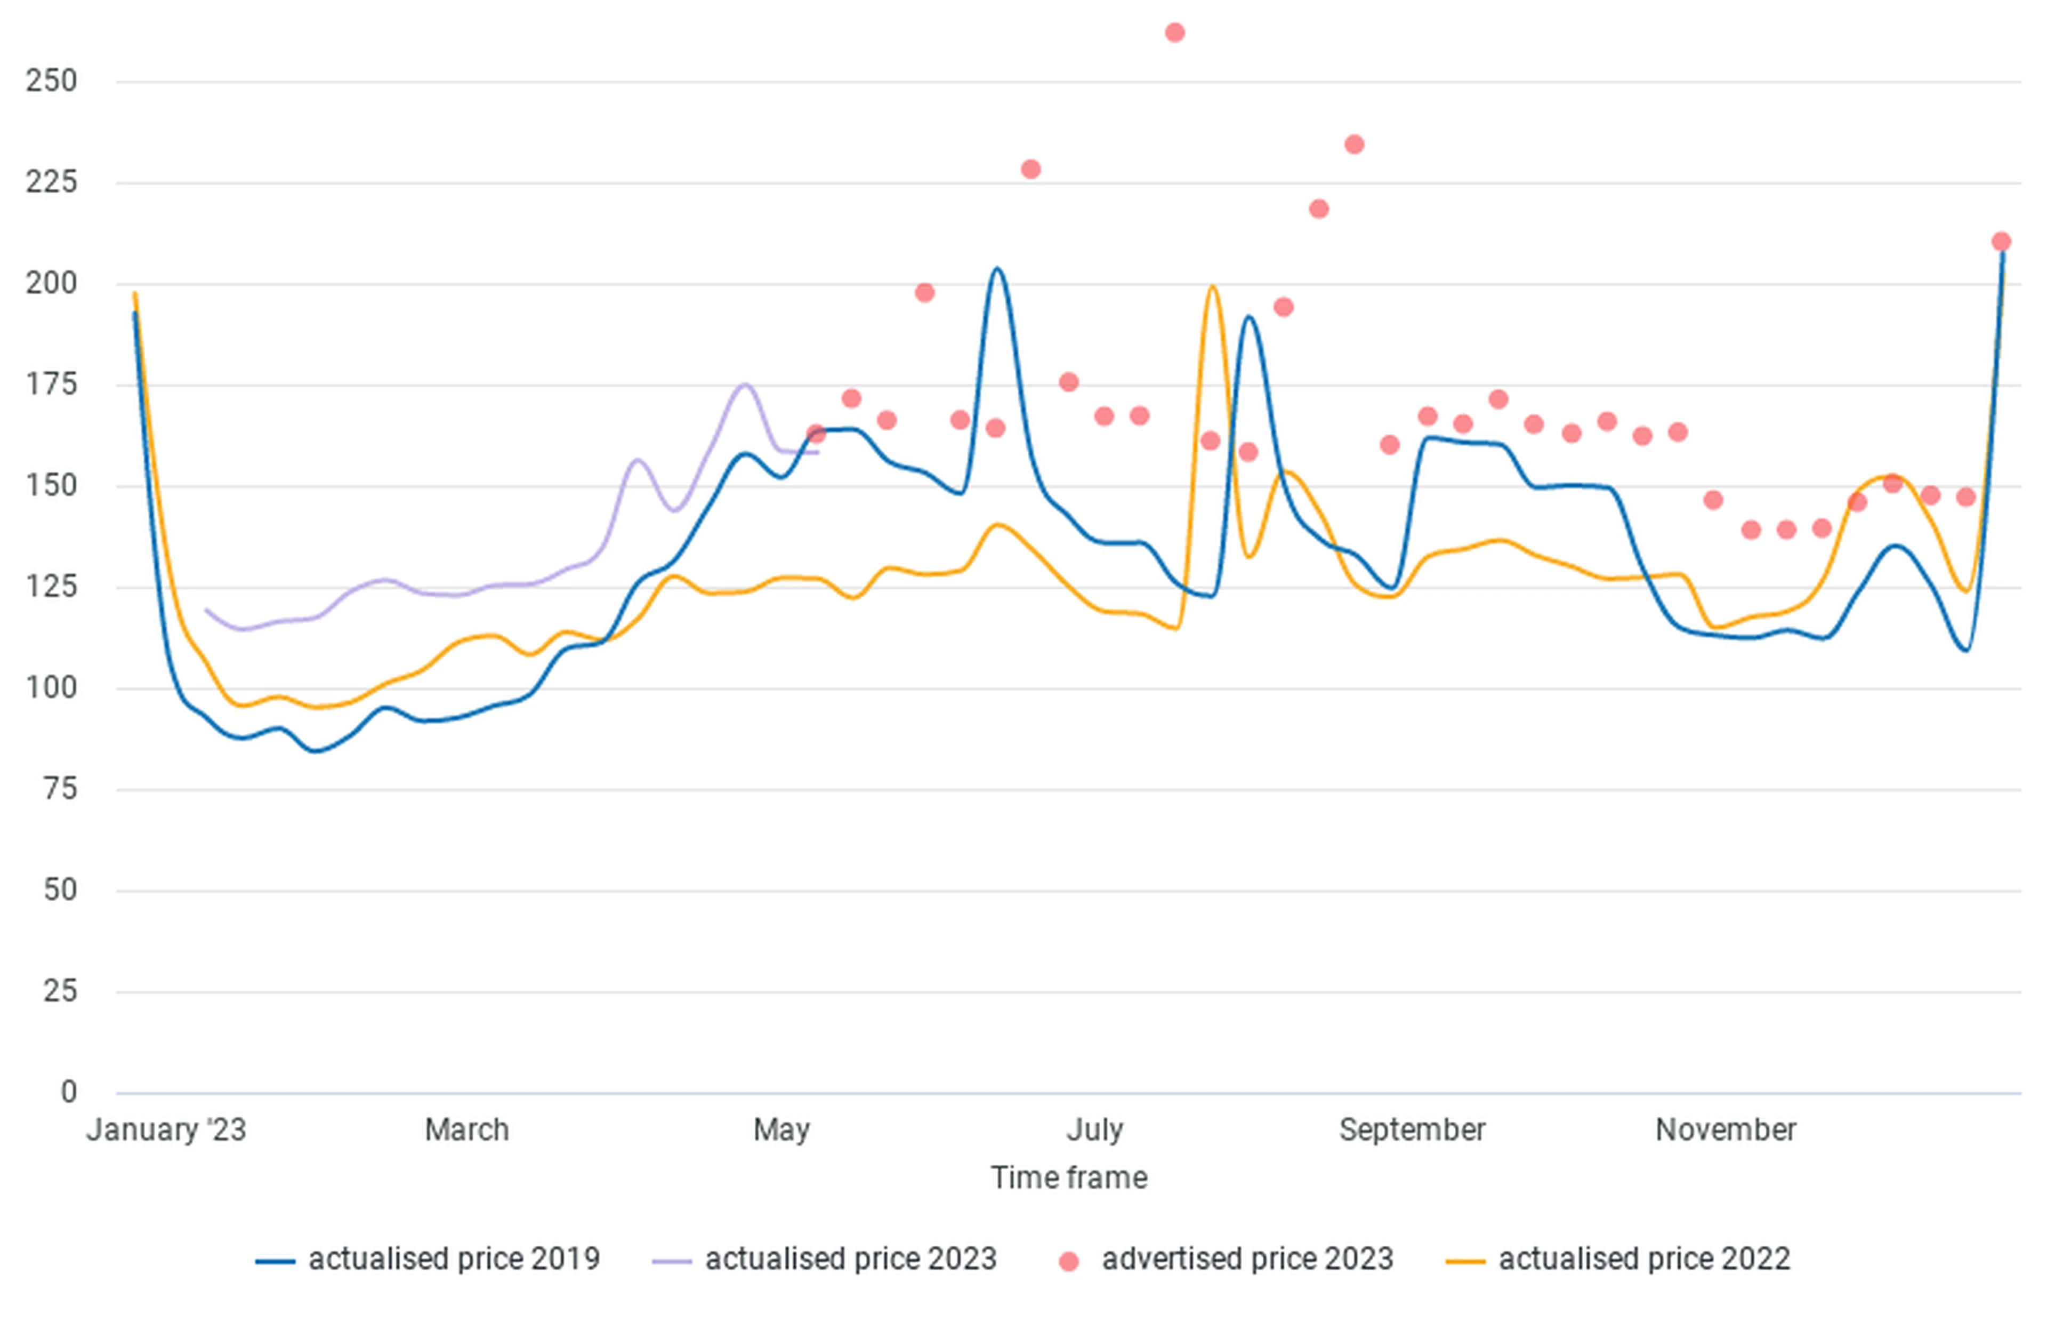The image size is (2047, 1330).
Task: Click the blue legend line for 2019
Action: 275,1262
